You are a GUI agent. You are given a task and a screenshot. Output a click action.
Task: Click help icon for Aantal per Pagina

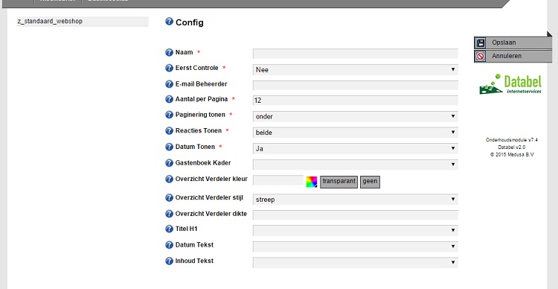169,99
